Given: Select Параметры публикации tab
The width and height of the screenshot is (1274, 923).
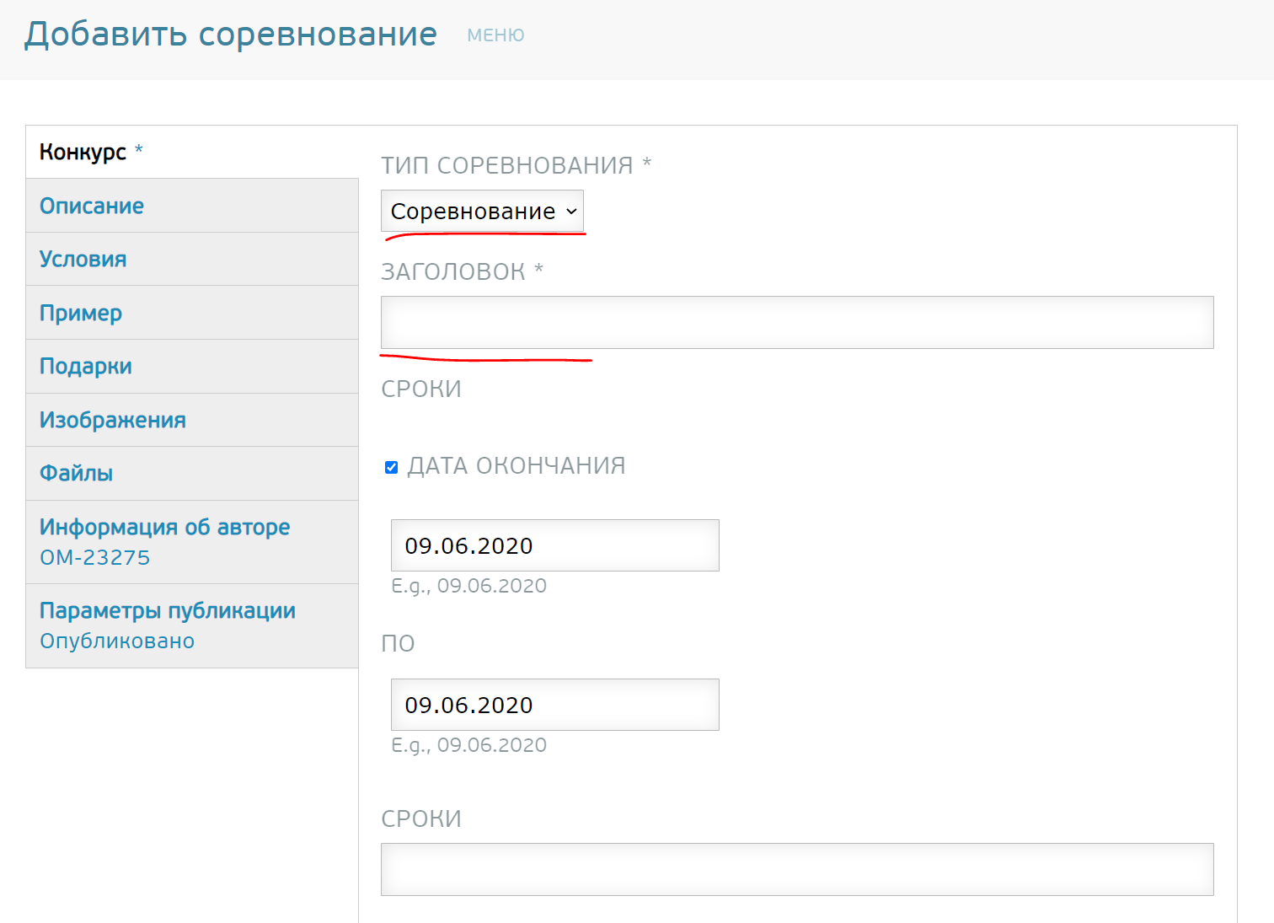Looking at the screenshot, I should [168, 611].
